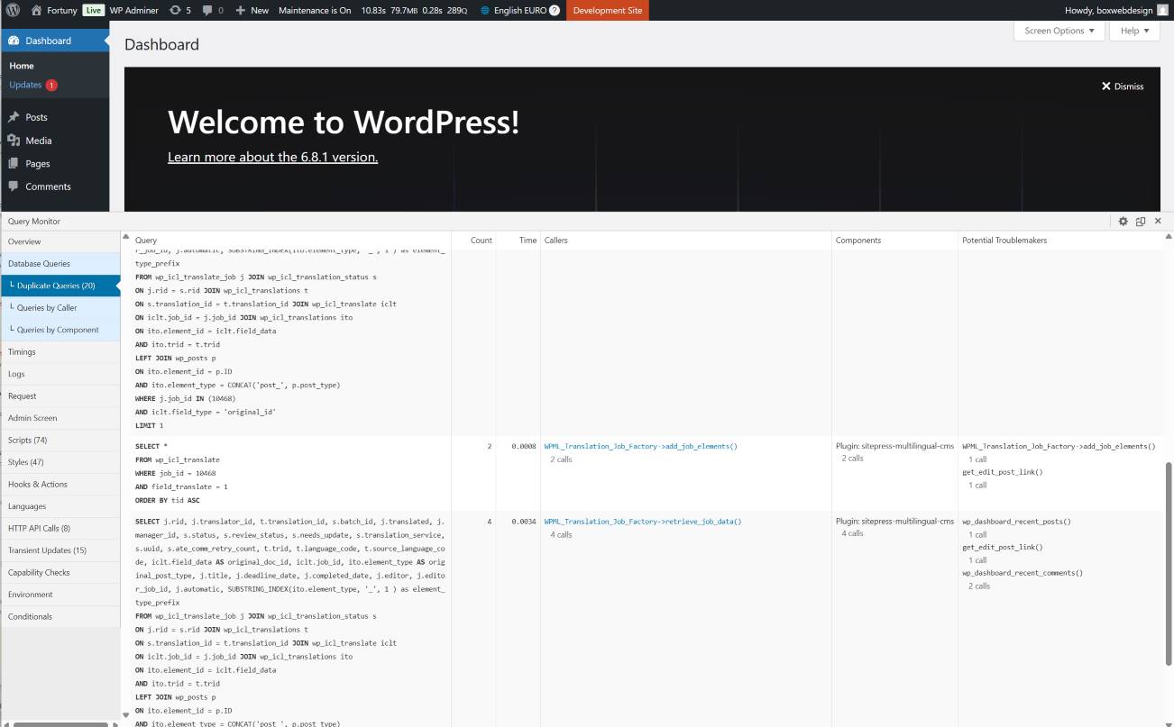Click the user avatar next to Howdy
1174x727 pixels.
pos(1162,10)
